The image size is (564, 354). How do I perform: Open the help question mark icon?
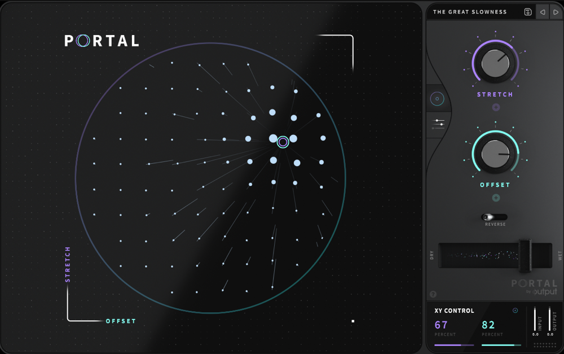[x=433, y=294]
